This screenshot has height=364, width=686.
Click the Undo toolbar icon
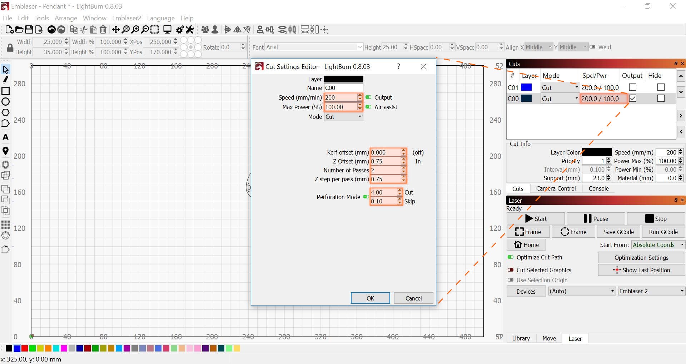(51, 30)
